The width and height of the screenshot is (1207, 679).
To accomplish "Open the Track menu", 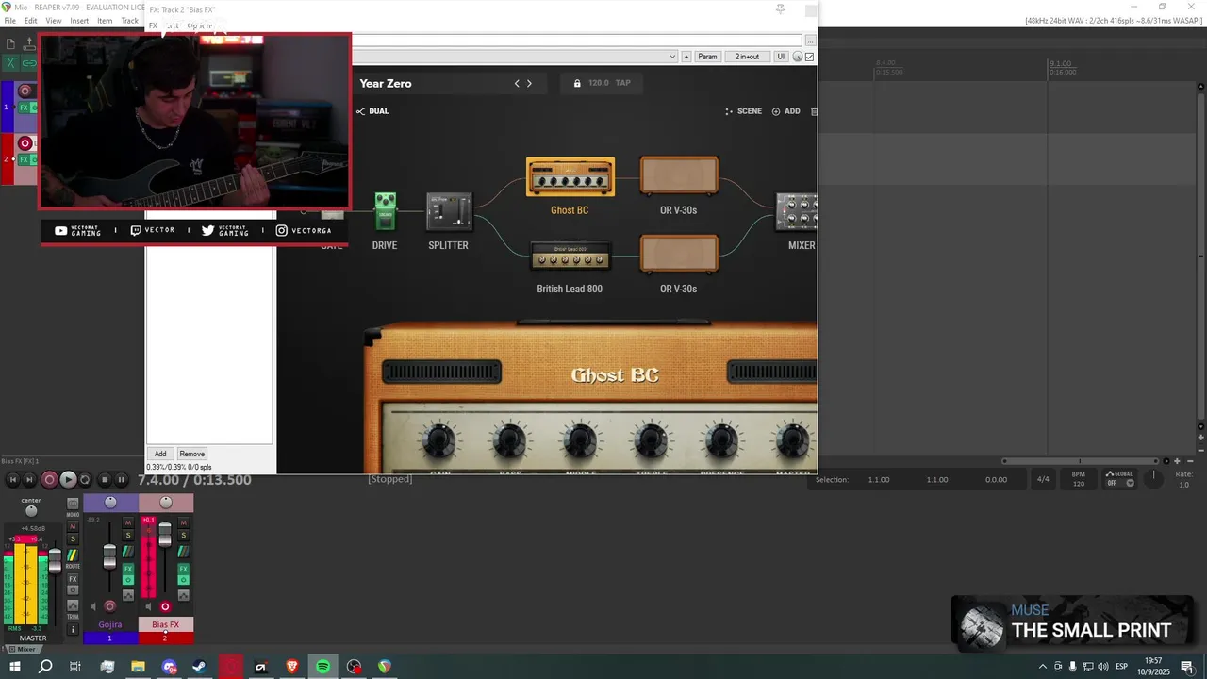I will tap(129, 20).
